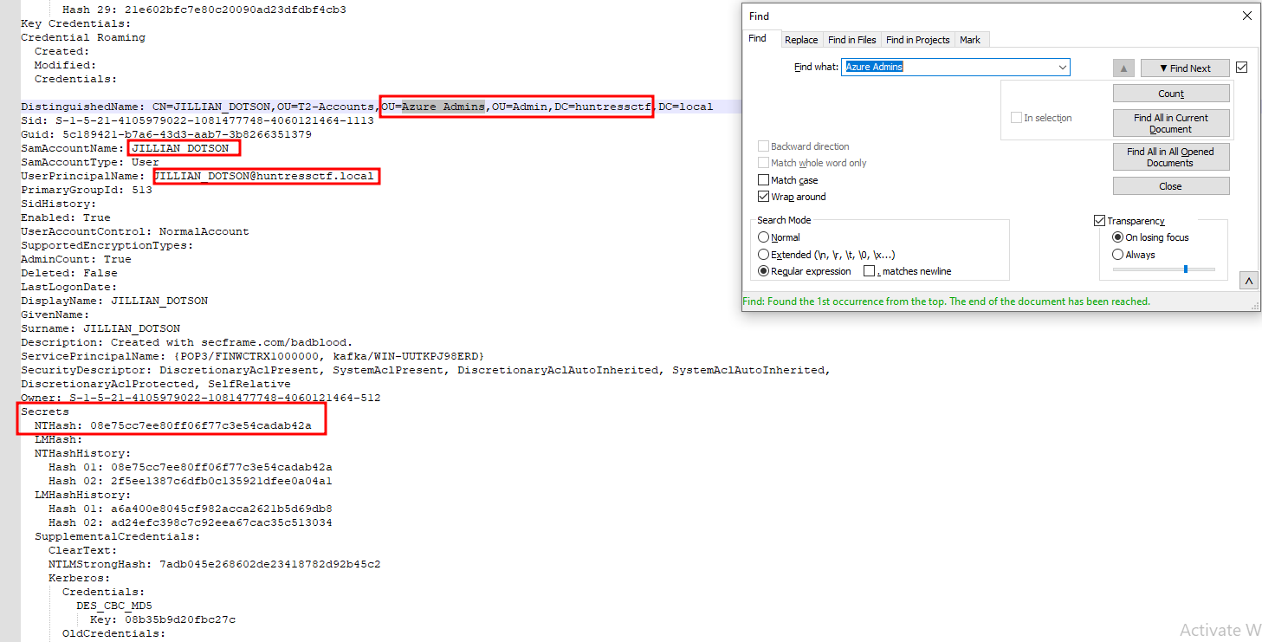Click the ServicePrincipalName line
This screenshot has height=642, width=1262.
click(x=253, y=356)
